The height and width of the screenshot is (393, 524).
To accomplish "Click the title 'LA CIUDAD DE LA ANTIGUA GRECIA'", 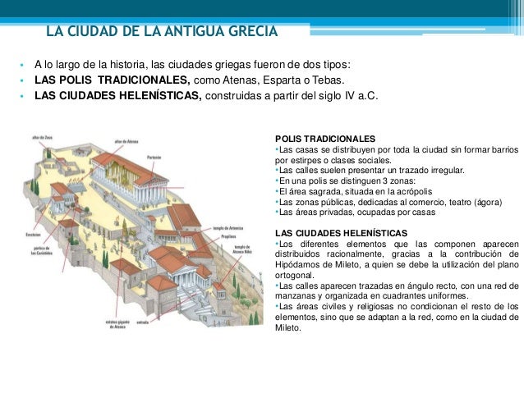I will click(x=162, y=31).
